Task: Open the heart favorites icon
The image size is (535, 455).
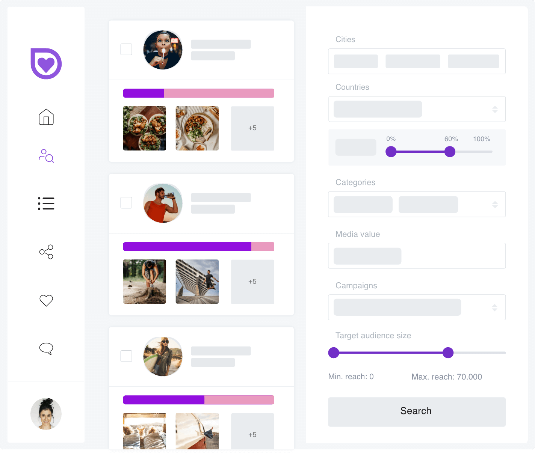Action: click(x=46, y=300)
